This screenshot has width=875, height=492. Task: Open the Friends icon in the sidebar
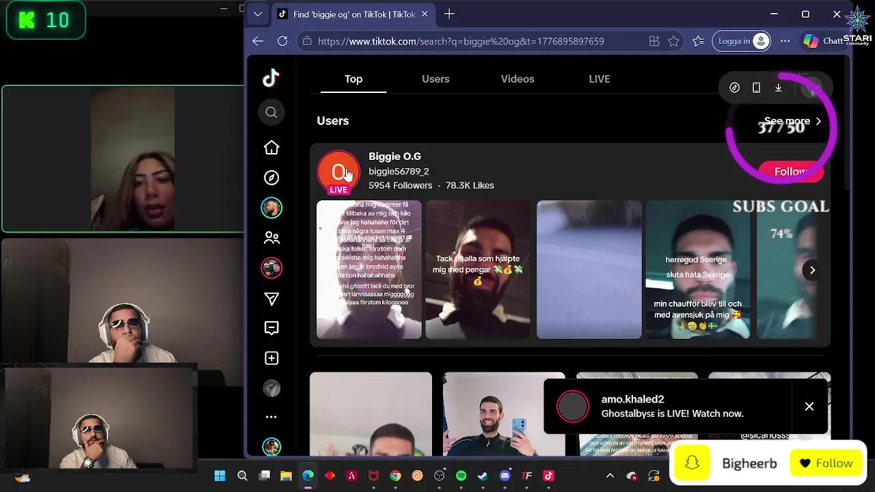tap(271, 238)
